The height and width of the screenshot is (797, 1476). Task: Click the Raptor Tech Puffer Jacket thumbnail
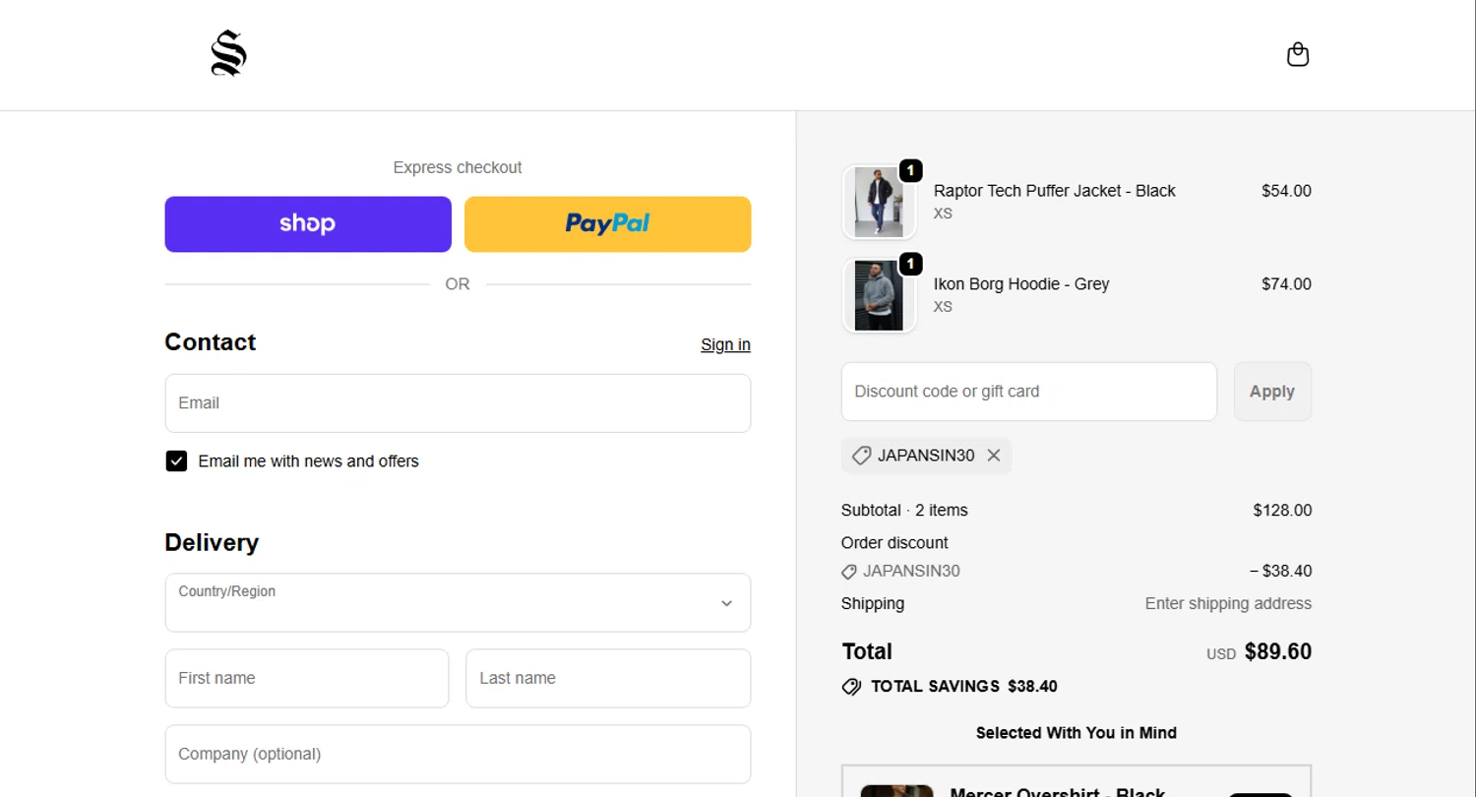[x=879, y=203]
